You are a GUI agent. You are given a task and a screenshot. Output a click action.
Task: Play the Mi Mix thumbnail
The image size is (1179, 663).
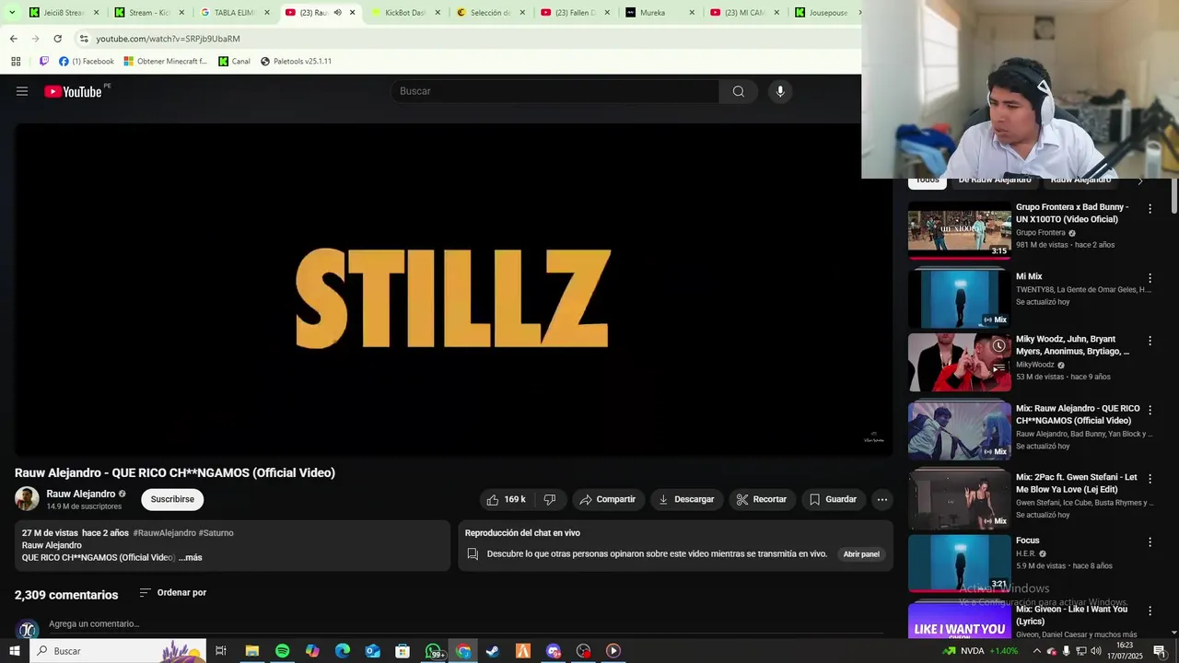[959, 299]
